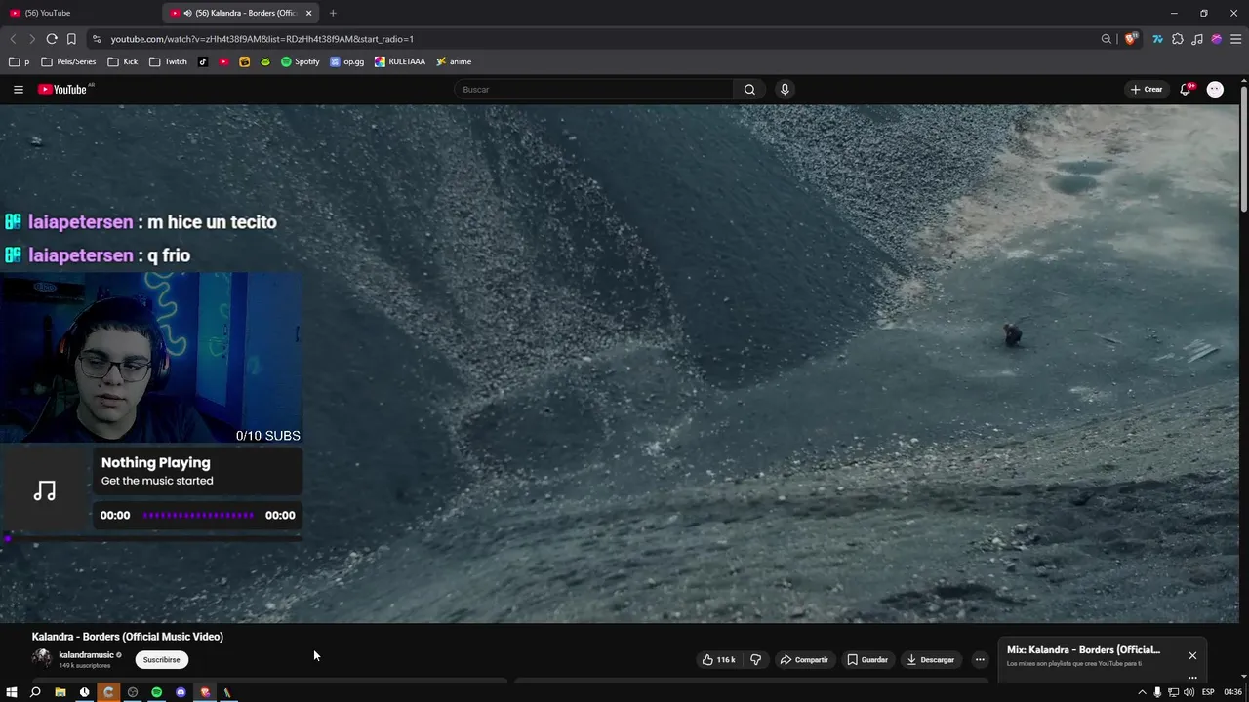Click the Buscar search field

[594, 90]
